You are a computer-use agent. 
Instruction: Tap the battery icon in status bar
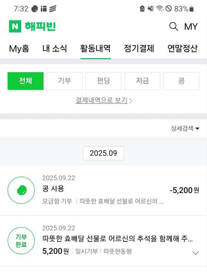(191, 9)
